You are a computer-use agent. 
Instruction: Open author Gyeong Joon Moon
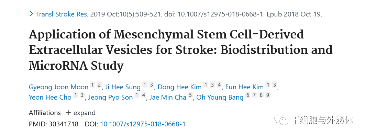coord(59,87)
